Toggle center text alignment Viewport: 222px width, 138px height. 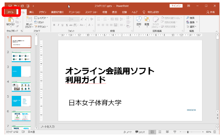[103, 25]
